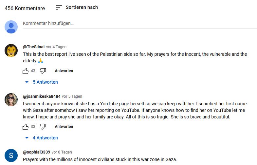Dislike TheSilnat's comment
Image resolution: width=257 pixels, height=165 pixels.
43,71
